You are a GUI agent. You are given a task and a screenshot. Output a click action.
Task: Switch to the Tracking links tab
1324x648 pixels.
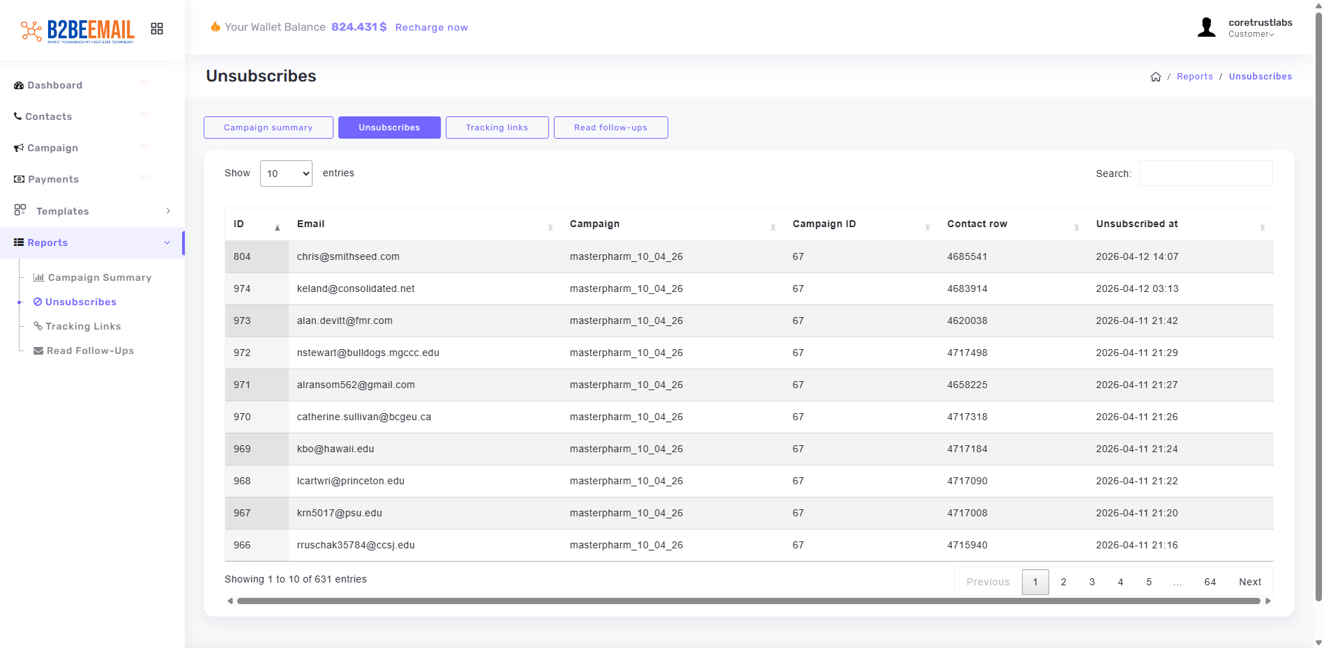point(497,128)
